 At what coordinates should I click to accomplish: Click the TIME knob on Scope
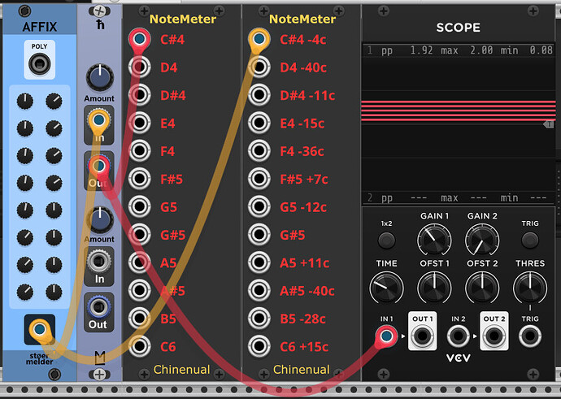(386, 288)
